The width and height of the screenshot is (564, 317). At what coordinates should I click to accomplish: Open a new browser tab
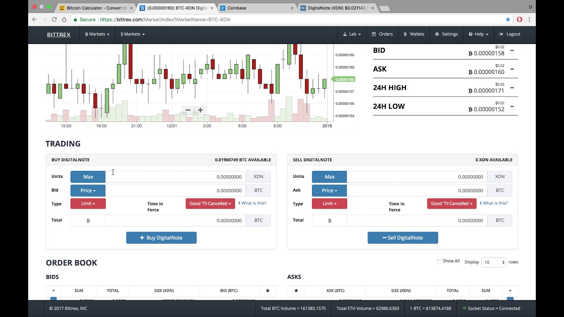click(x=384, y=8)
